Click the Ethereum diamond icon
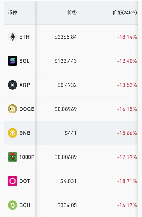 pos(12,37)
